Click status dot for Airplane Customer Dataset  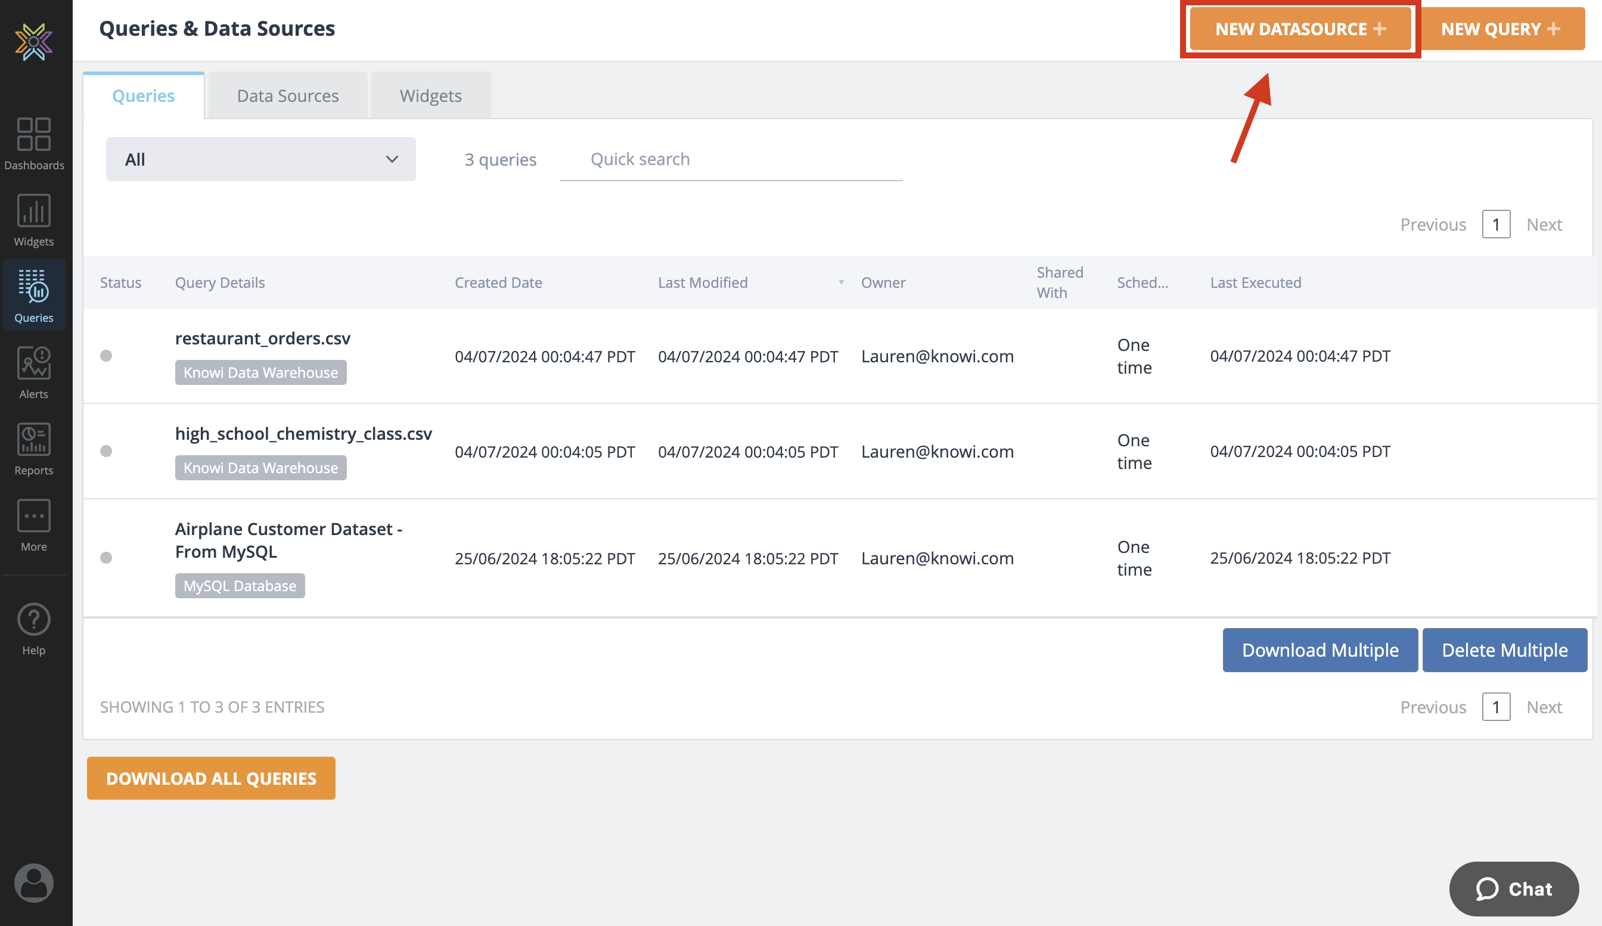coord(106,557)
